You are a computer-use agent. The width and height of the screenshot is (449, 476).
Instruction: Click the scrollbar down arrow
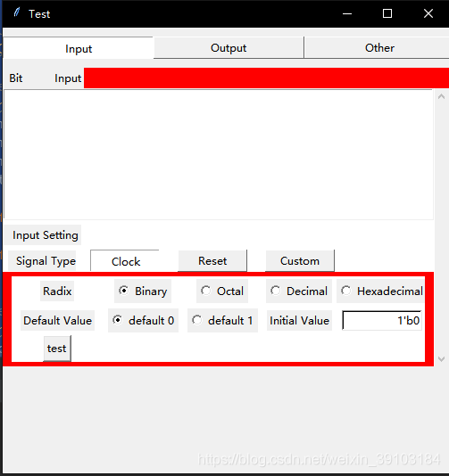point(441,359)
